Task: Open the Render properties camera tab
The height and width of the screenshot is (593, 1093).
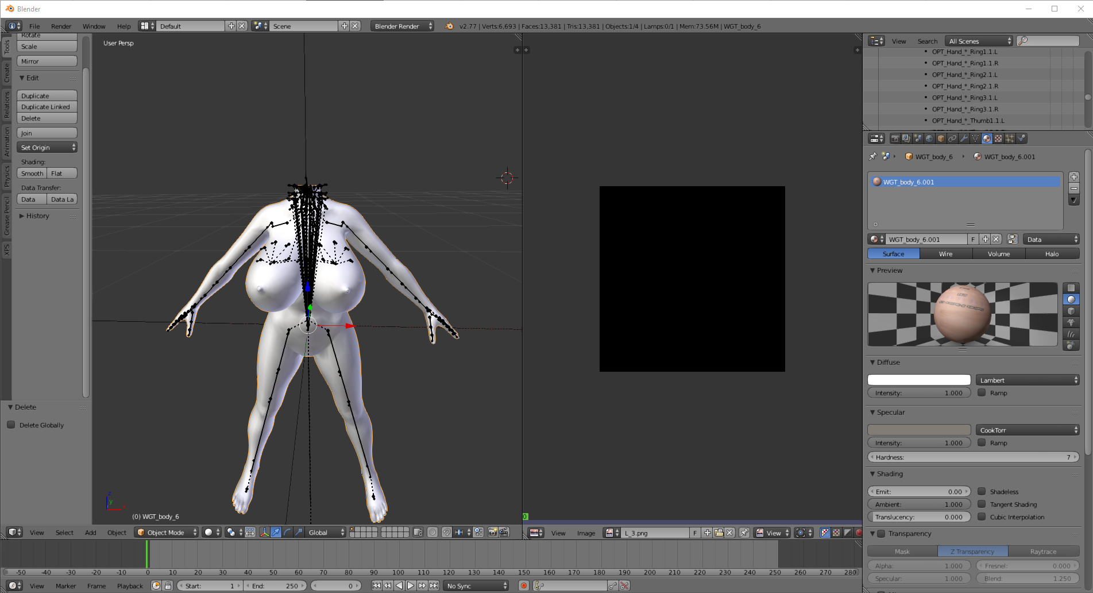Action: click(895, 138)
